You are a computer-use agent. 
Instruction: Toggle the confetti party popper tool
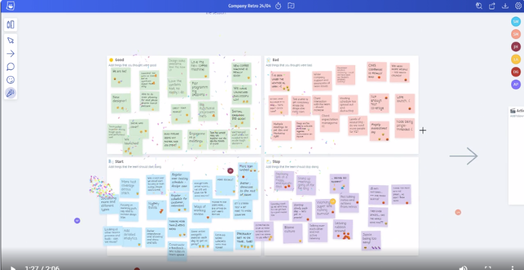[10, 93]
